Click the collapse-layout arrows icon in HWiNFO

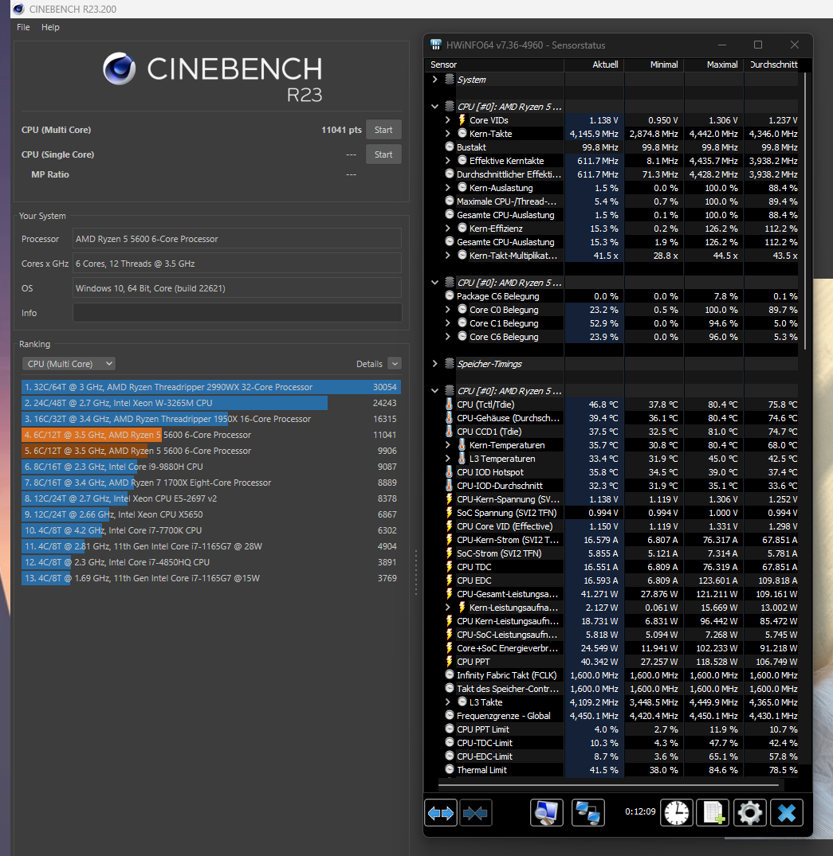point(476,813)
